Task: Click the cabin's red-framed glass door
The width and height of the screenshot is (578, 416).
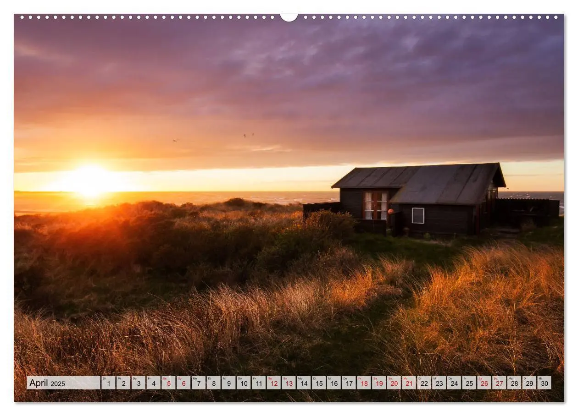Action: (x=376, y=205)
